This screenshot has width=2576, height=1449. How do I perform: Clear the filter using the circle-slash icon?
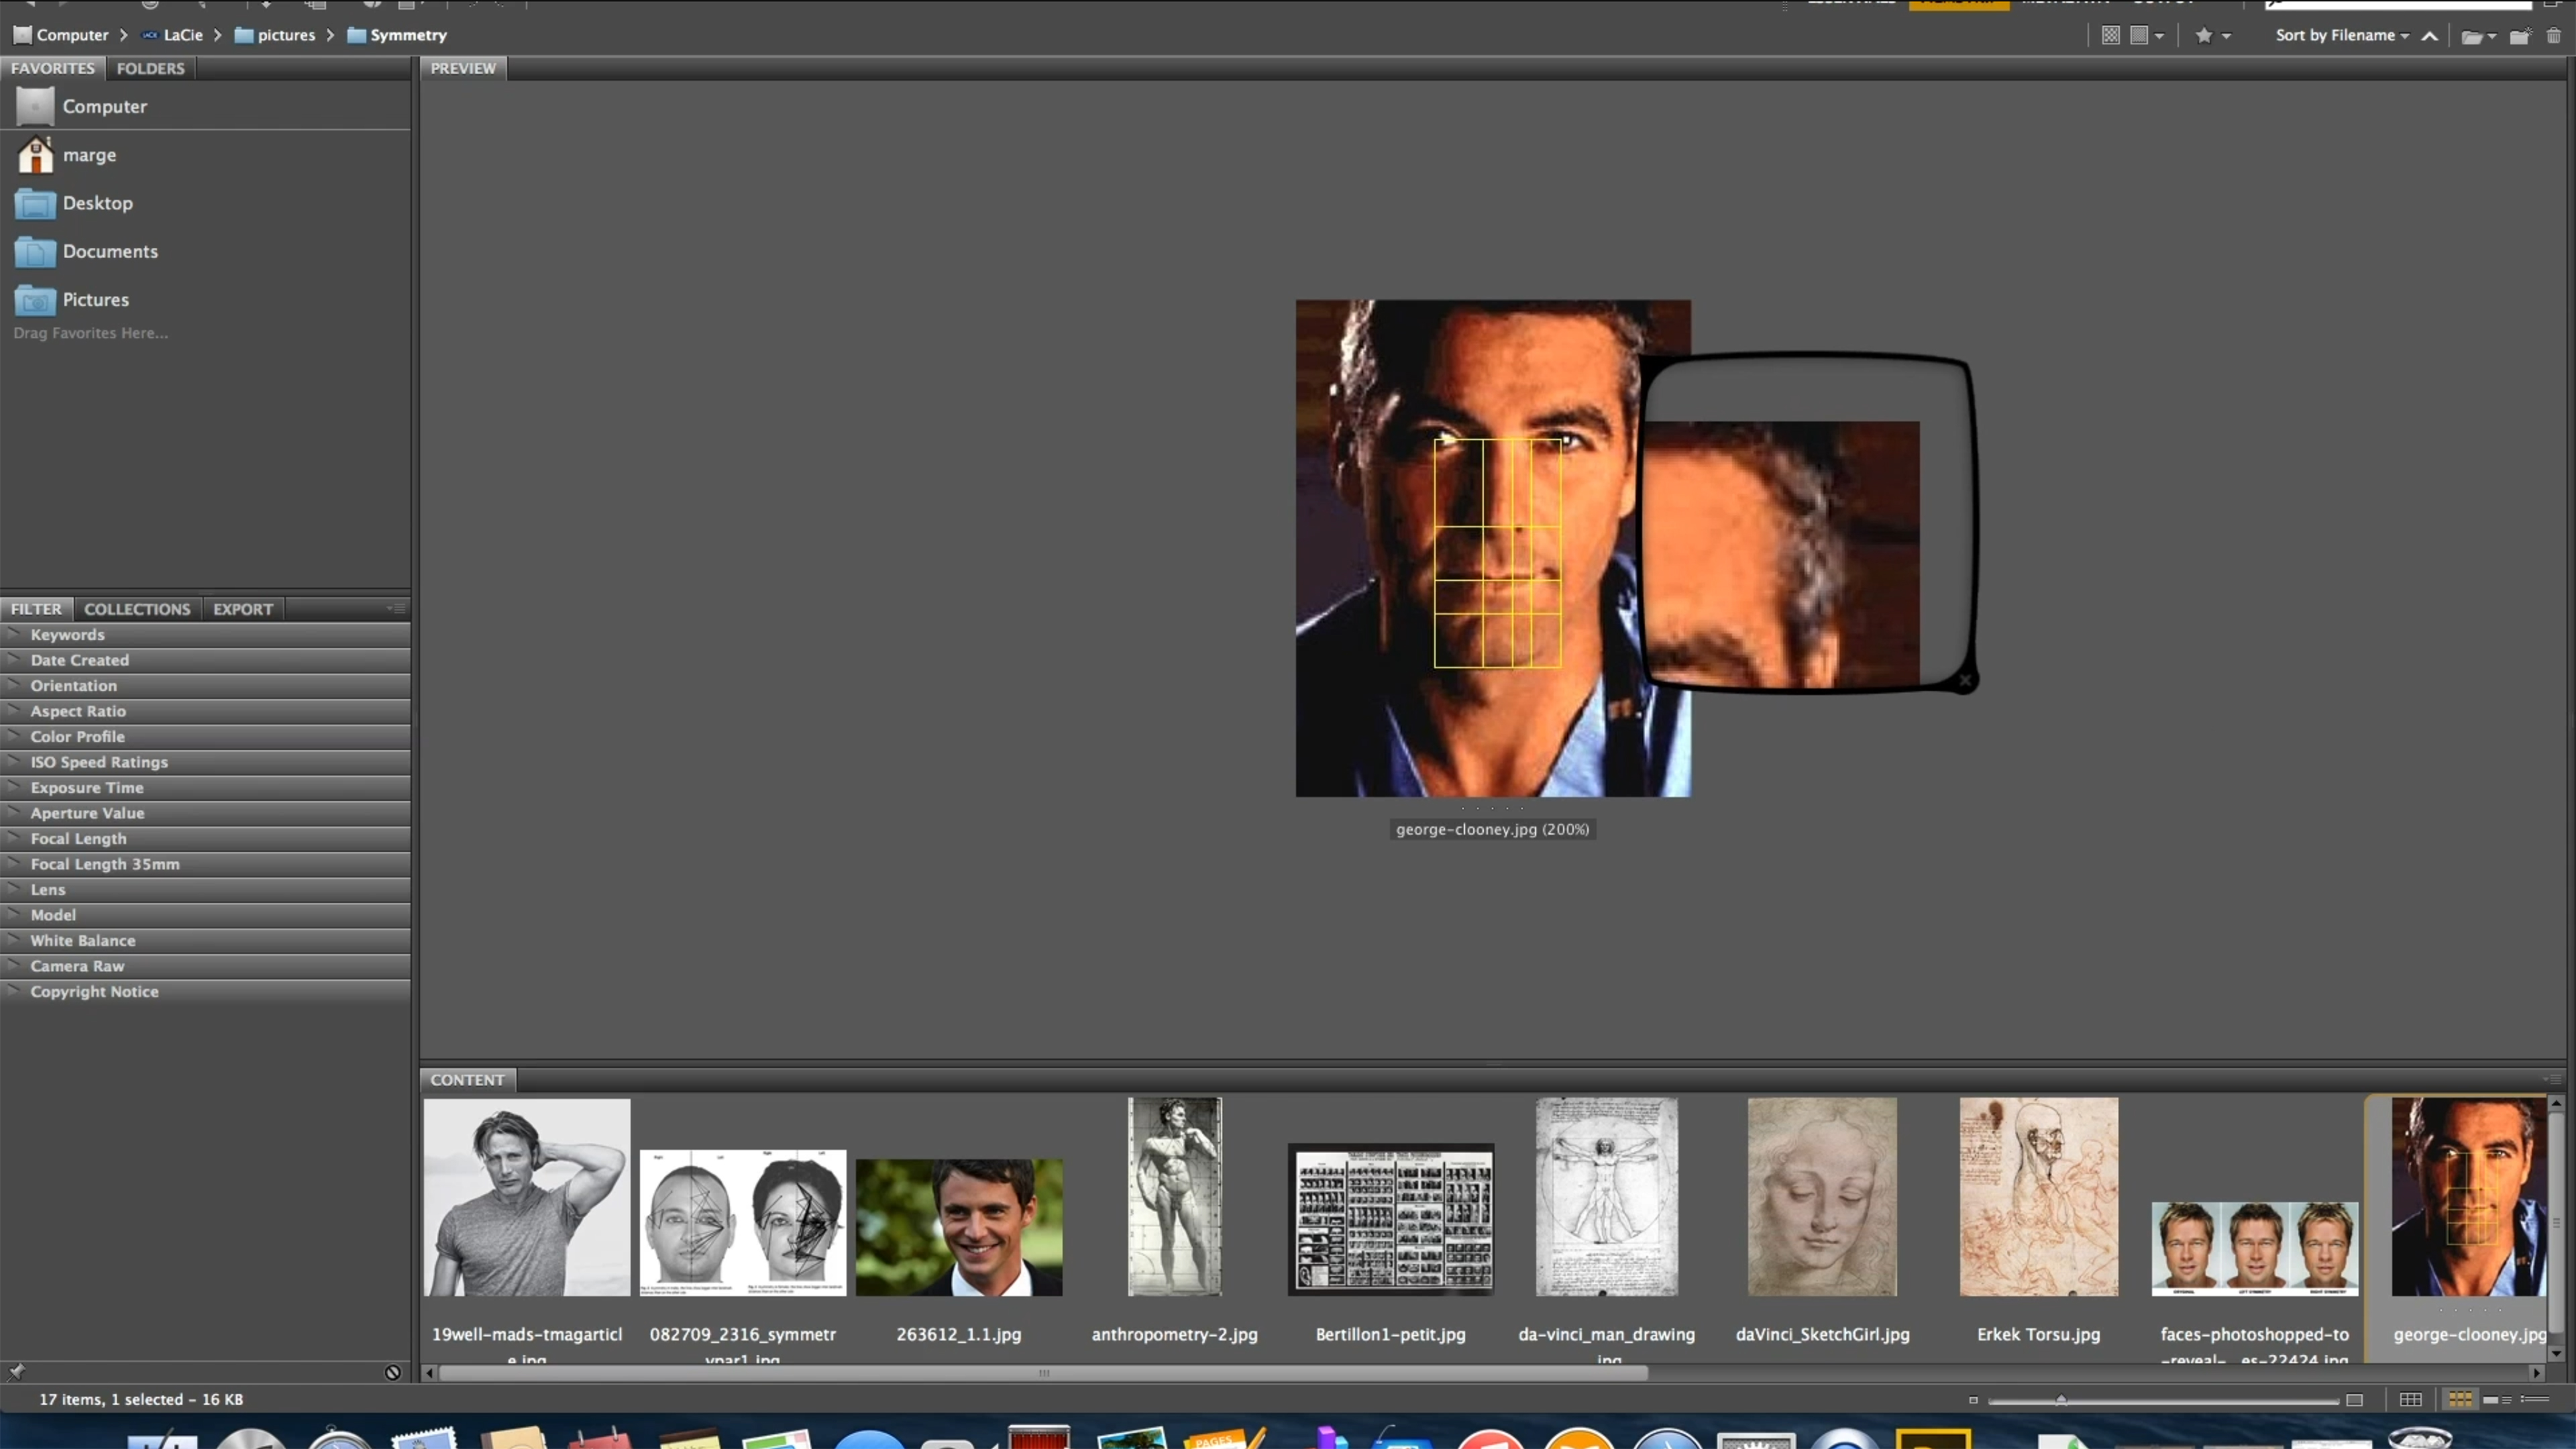(x=392, y=1372)
